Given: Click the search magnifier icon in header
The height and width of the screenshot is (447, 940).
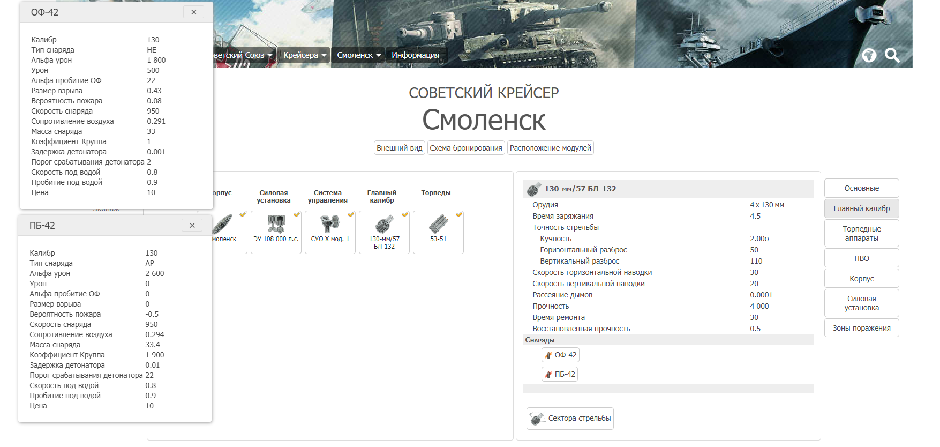Looking at the screenshot, I should [892, 55].
